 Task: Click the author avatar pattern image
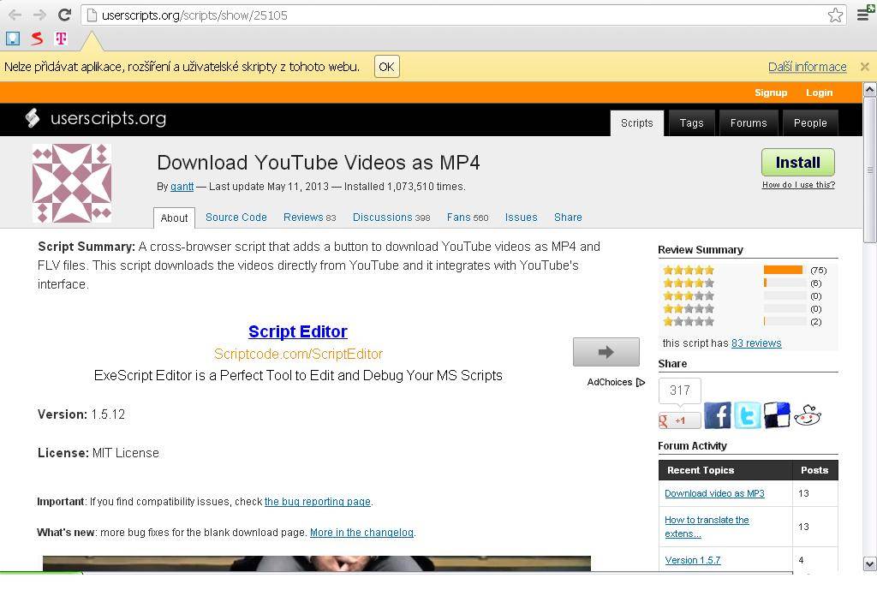tap(72, 183)
